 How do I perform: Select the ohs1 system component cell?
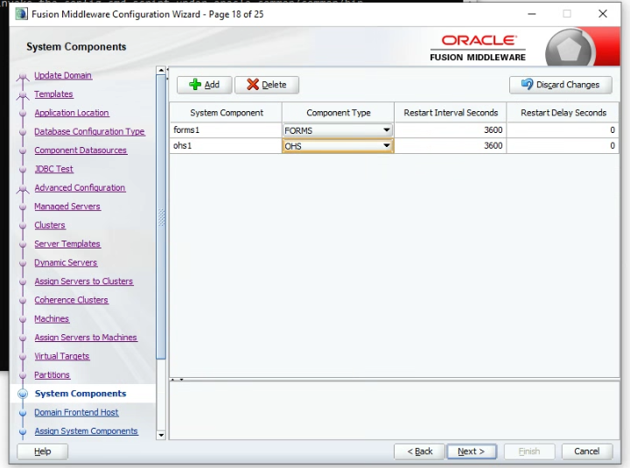click(x=226, y=145)
